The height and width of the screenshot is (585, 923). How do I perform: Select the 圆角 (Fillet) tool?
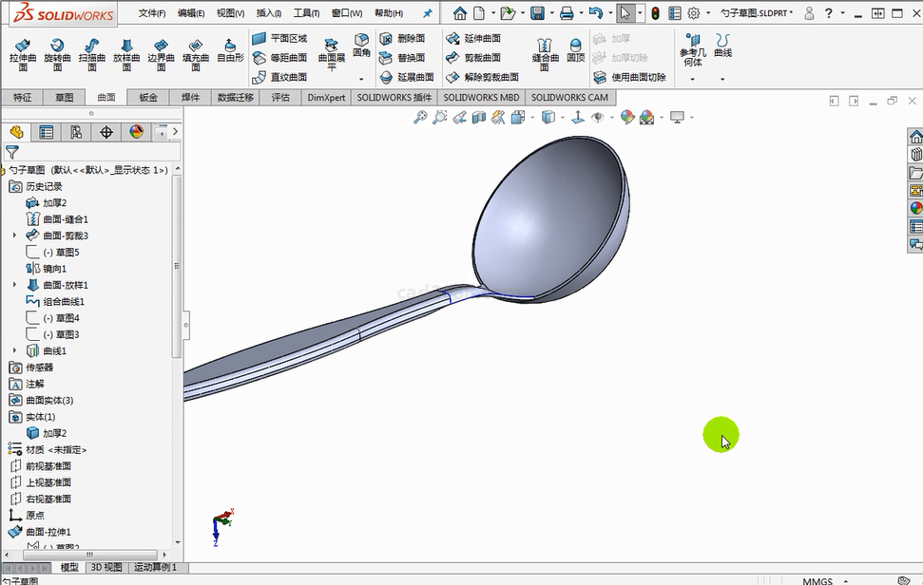(x=362, y=45)
